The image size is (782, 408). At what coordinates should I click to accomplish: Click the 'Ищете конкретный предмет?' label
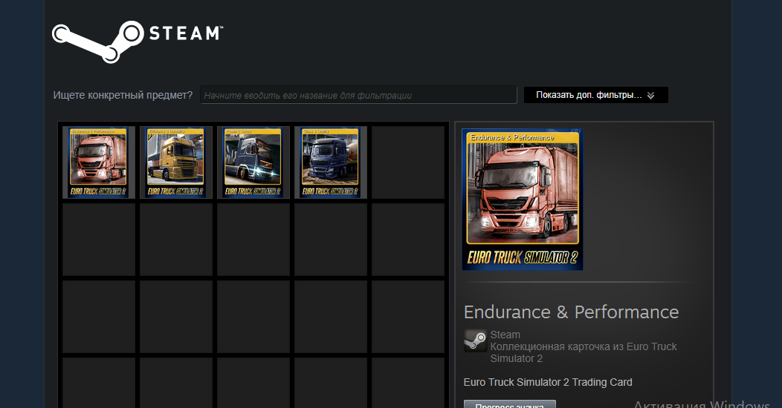tap(123, 95)
